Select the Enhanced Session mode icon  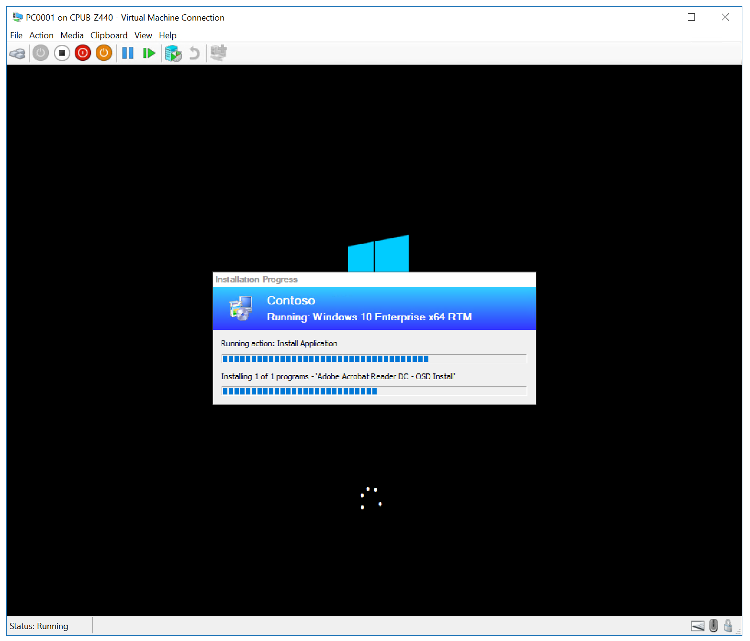(218, 53)
